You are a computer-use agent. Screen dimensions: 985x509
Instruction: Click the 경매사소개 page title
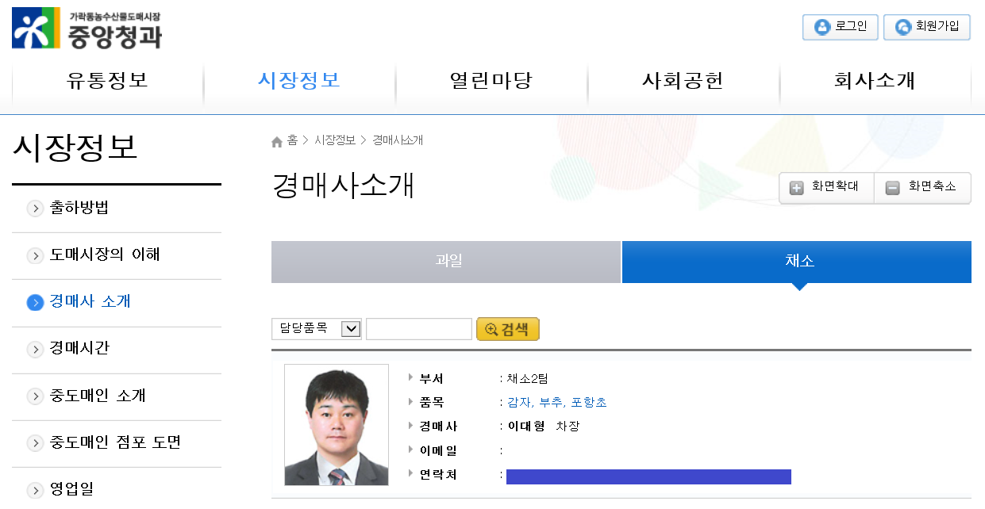click(x=343, y=186)
